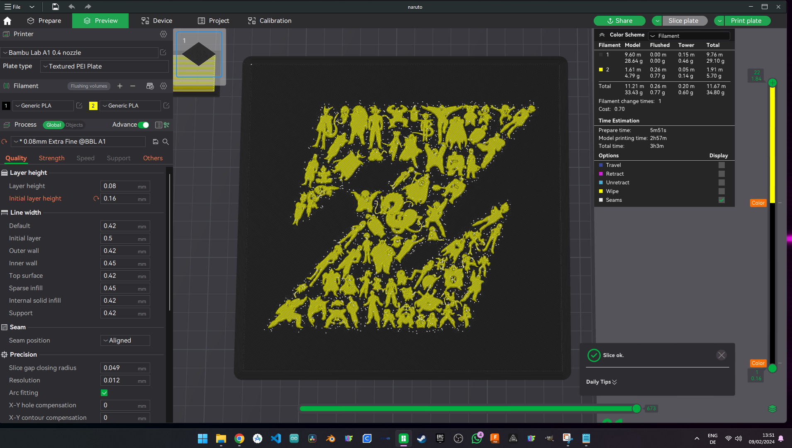
Task: Click the Print plate button
Action: pos(748,21)
